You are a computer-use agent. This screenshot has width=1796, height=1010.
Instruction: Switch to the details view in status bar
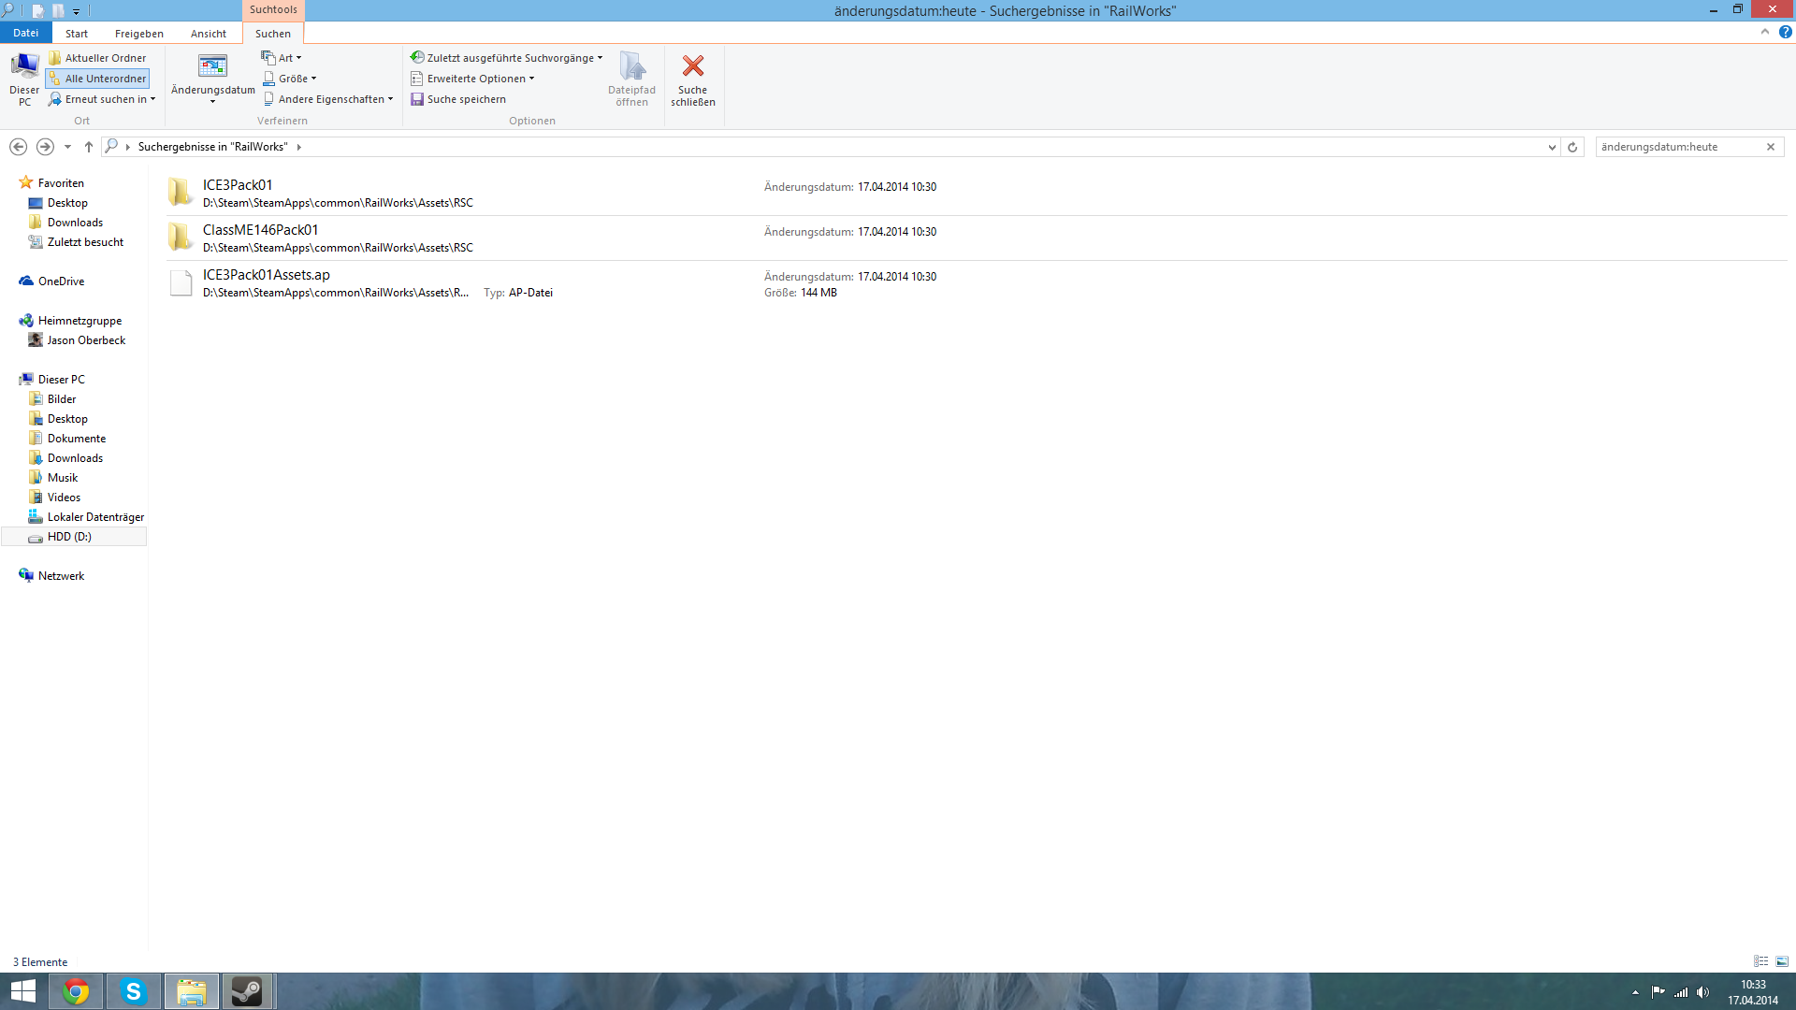click(x=1760, y=961)
